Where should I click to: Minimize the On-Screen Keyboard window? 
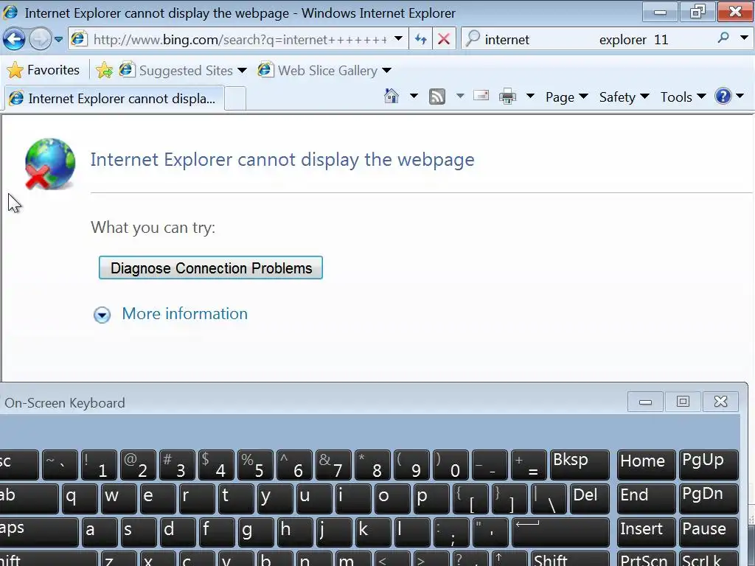pos(645,402)
